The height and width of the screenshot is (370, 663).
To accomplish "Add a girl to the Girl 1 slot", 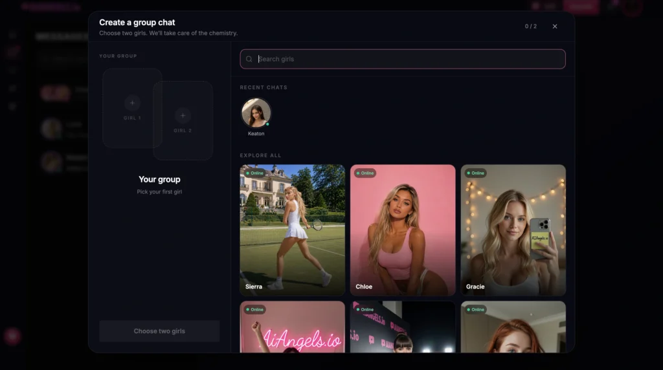I will (x=132, y=108).
